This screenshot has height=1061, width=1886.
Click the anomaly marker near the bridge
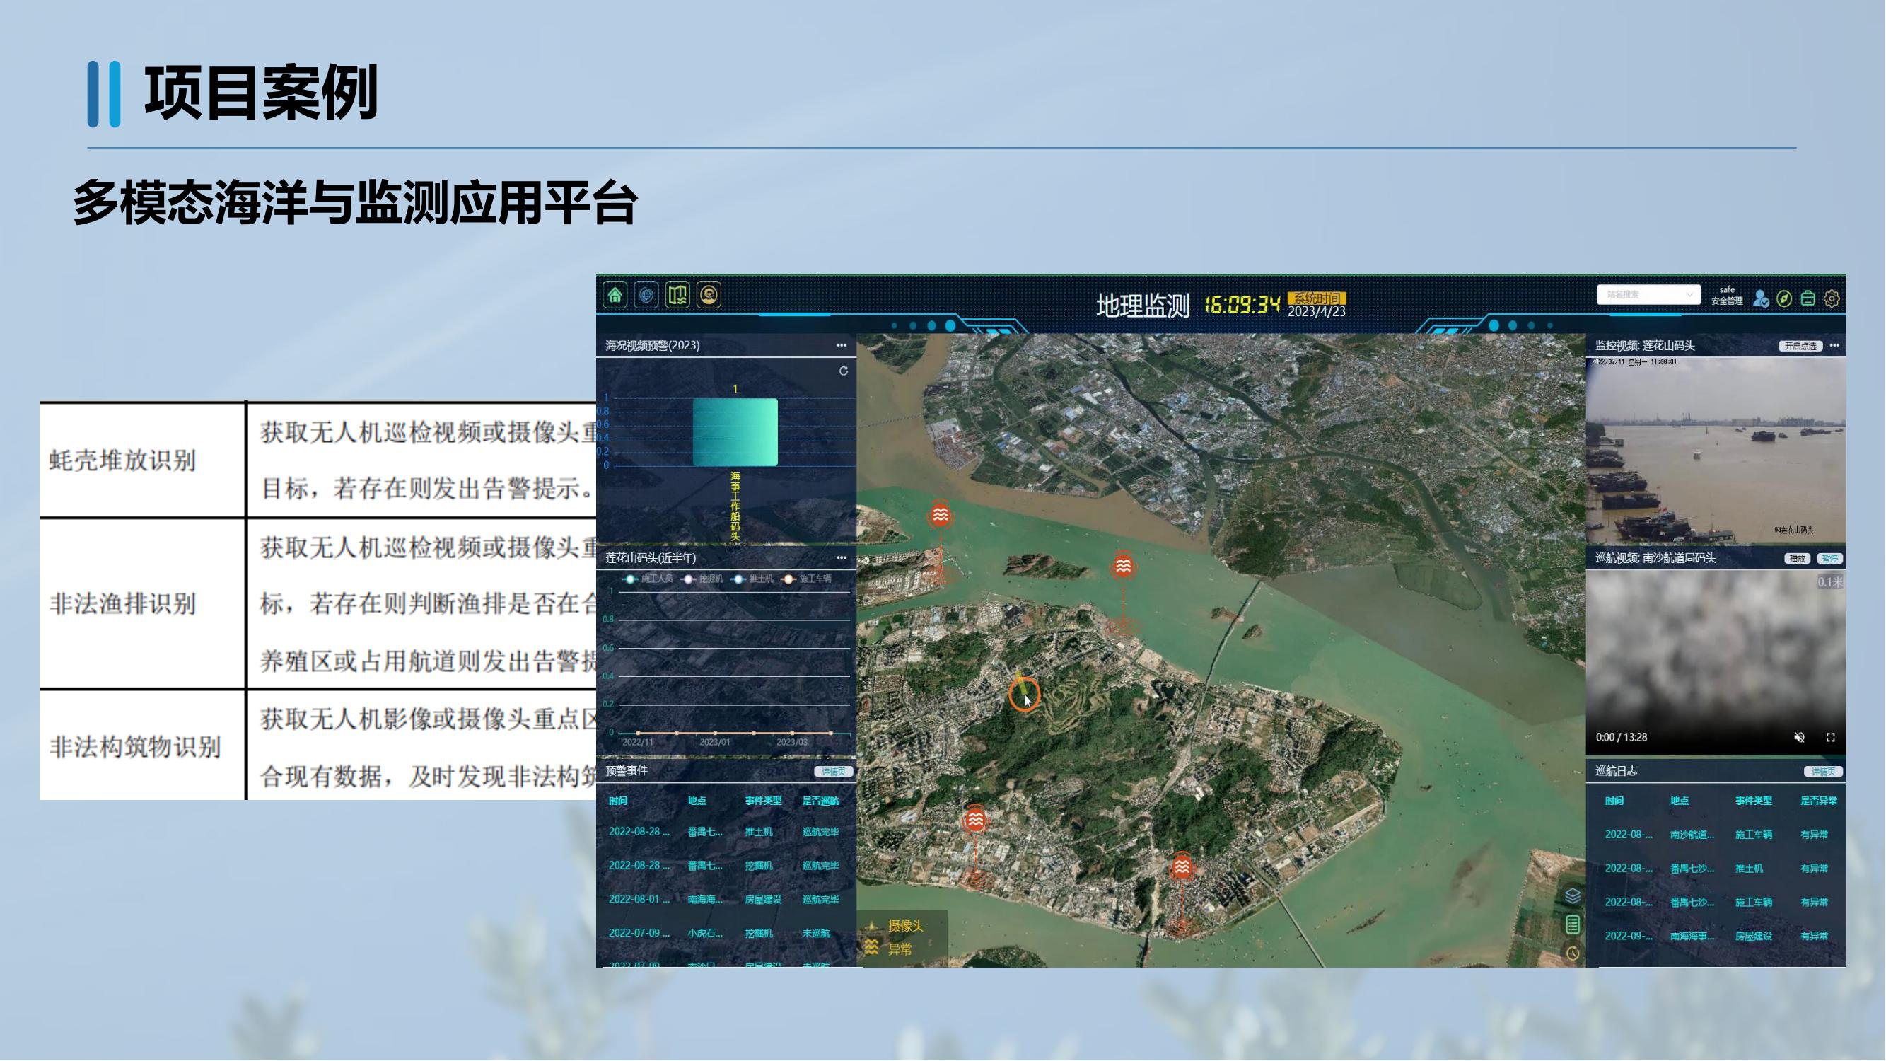point(1123,566)
